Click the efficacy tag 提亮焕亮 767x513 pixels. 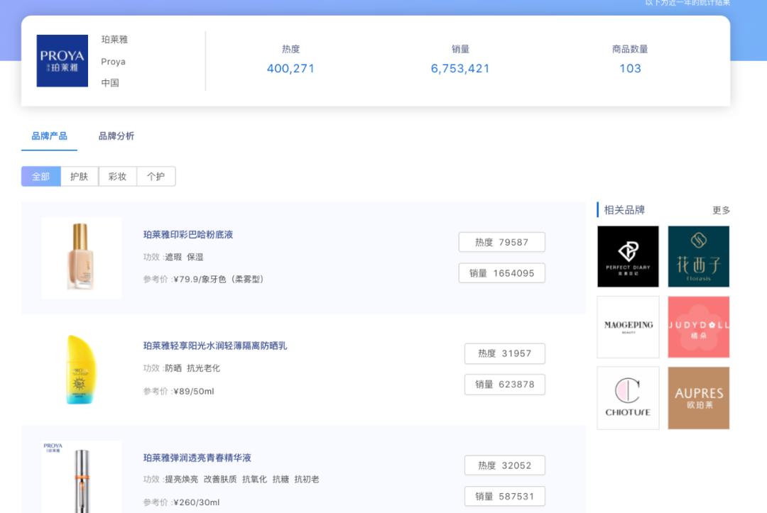click(x=182, y=479)
